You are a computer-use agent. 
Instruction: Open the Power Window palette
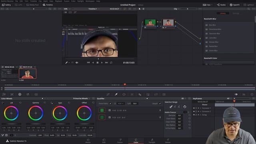[124, 94]
